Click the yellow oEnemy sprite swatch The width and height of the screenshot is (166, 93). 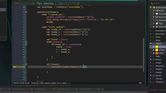click(x=157, y=47)
